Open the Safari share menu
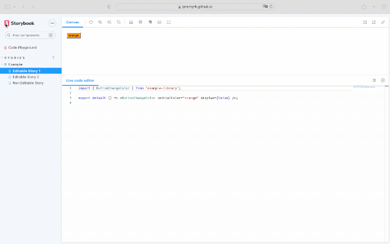 [x=364, y=6]
